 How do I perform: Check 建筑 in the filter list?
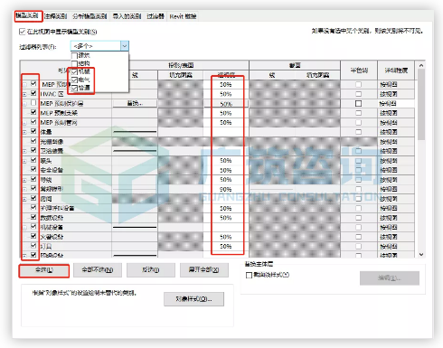point(74,55)
